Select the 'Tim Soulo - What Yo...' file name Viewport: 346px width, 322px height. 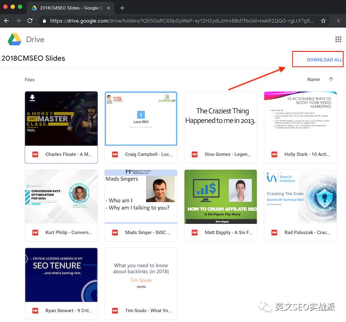148,310
